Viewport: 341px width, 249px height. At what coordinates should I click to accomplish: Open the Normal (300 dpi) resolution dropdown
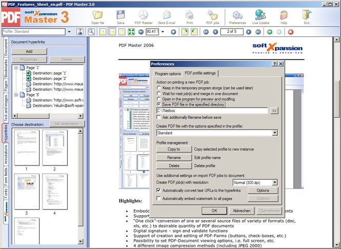(255, 182)
